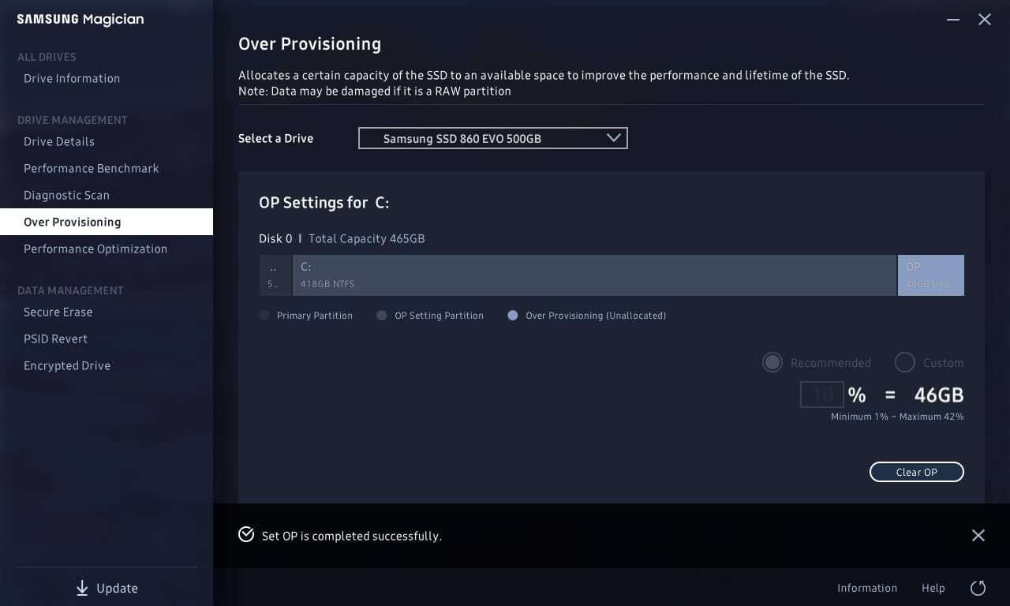Dismiss the Set OP completed notification
The height and width of the screenshot is (606, 1010).
coord(978,535)
